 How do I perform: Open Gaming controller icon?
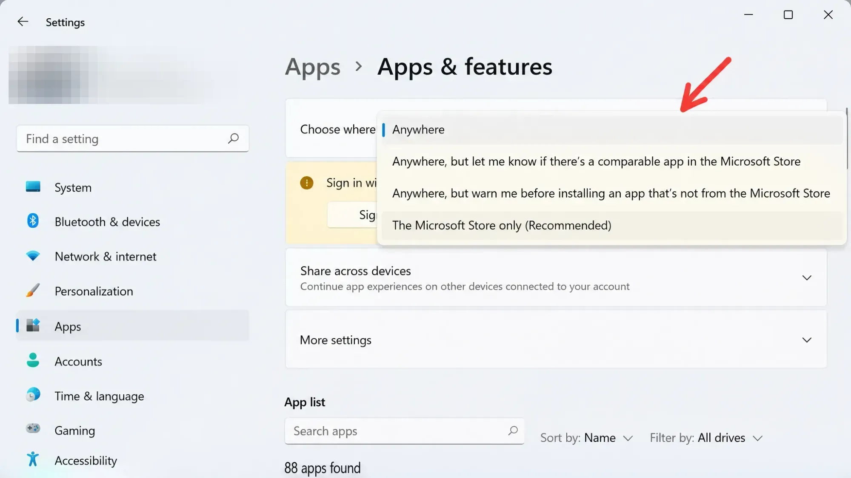coord(33,428)
